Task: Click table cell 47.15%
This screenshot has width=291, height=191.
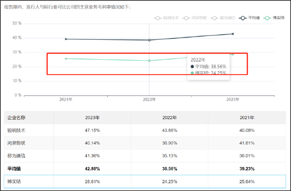Action: point(93,131)
